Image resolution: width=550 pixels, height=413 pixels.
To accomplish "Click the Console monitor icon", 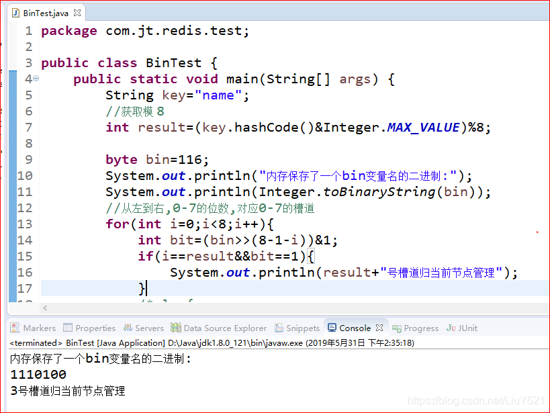I will tap(332, 328).
